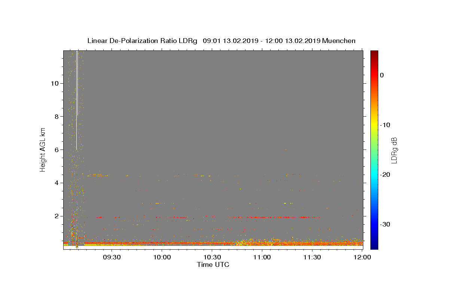Click the height tick label 4
Viewport: 449px width, 299px height.
(56, 183)
